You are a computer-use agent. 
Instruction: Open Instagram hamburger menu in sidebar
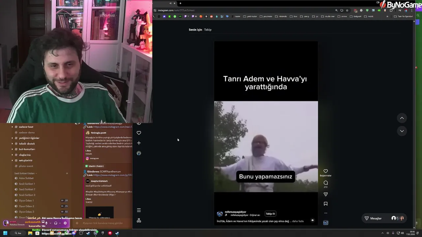click(x=139, y=210)
